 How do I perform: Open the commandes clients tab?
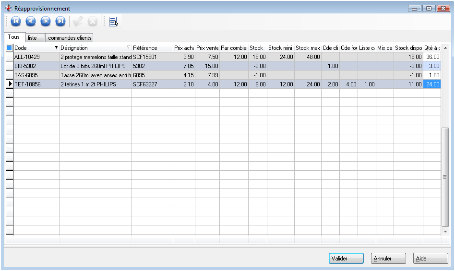[70, 38]
